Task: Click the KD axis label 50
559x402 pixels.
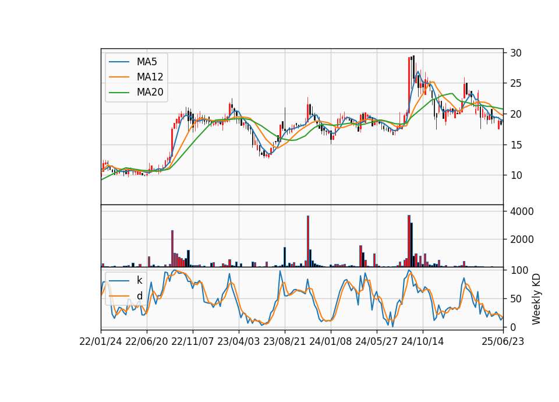Action: [x=516, y=299]
